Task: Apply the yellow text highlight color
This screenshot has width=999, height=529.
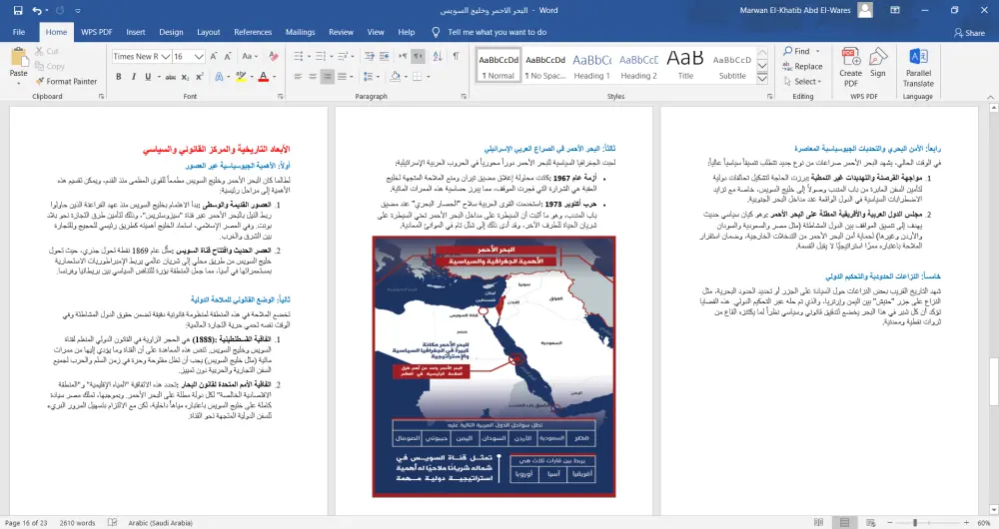Action: (240, 77)
